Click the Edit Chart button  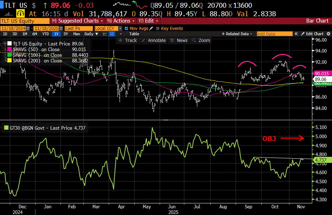[312, 34]
